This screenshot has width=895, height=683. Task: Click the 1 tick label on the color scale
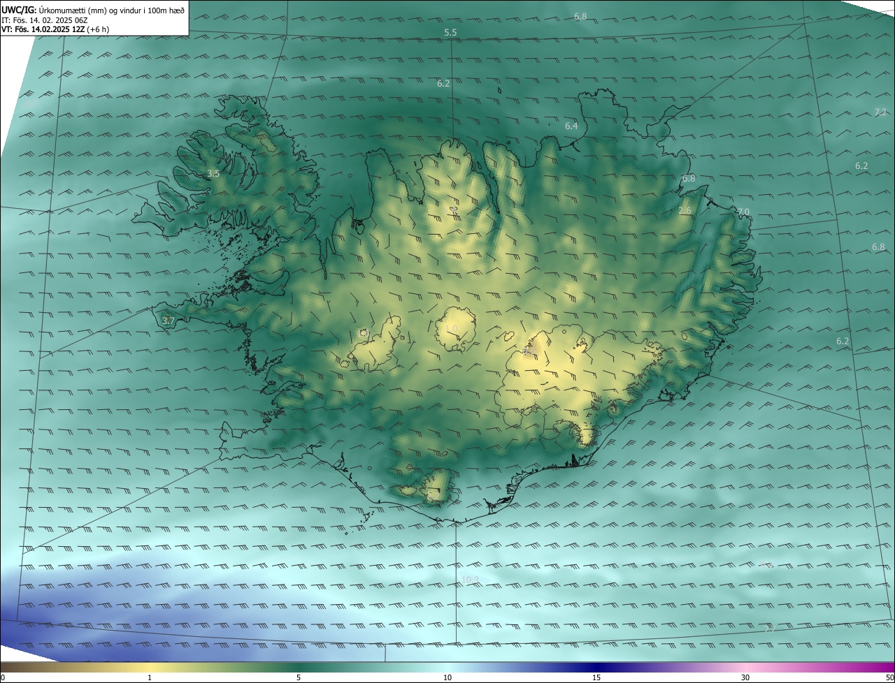click(x=150, y=678)
